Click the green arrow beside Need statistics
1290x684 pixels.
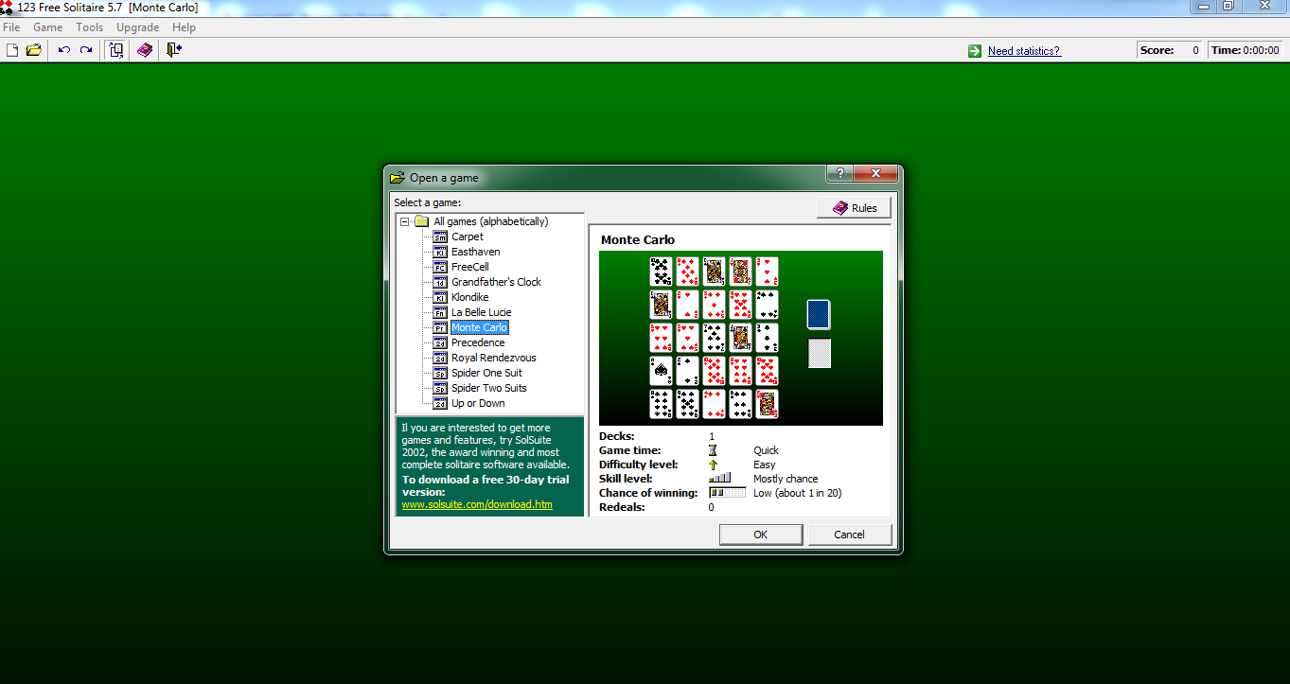coord(975,51)
